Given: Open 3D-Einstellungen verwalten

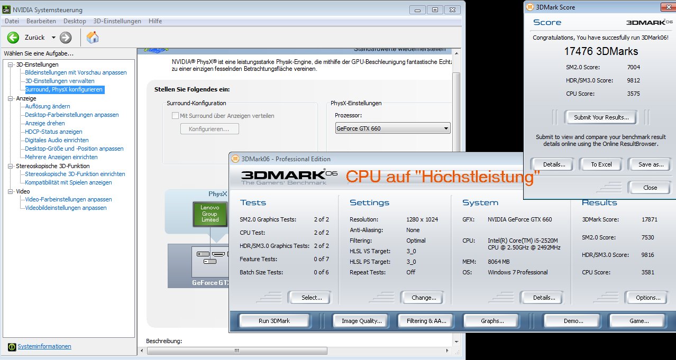Looking at the screenshot, I should [60, 81].
